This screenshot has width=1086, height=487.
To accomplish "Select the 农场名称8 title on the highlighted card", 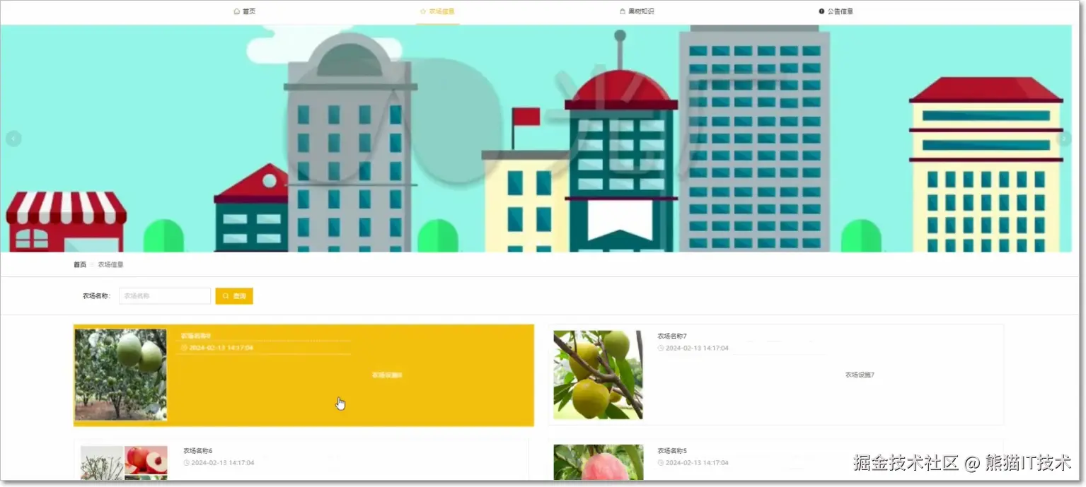I will click(x=196, y=336).
